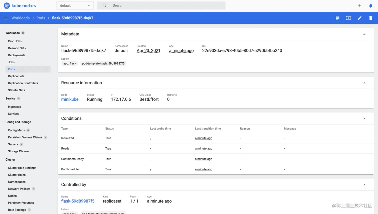Go to Pods breadcrumb
This screenshot has height=214, width=378.
click(41, 18)
